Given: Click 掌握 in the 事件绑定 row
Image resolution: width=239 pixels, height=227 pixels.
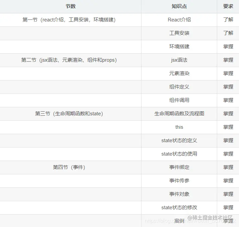Looking at the screenshot, I should tap(228, 167).
